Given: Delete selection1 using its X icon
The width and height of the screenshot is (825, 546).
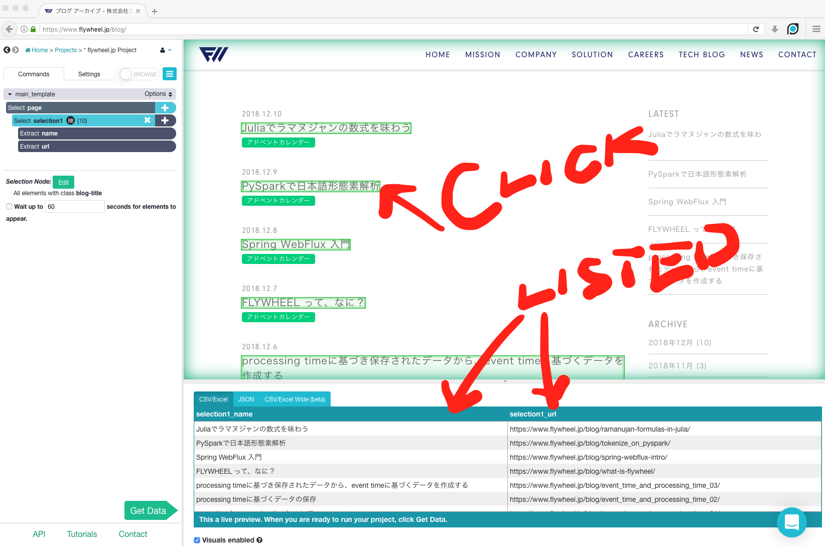Looking at the screenshot, I should pyautogui.click(x=148, y=120).
